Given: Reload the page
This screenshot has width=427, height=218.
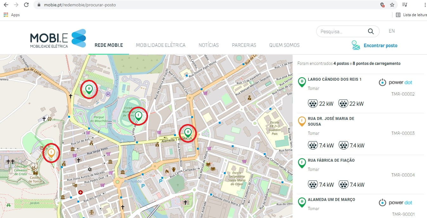Looking at the screenshot, I should pos(27,5).
